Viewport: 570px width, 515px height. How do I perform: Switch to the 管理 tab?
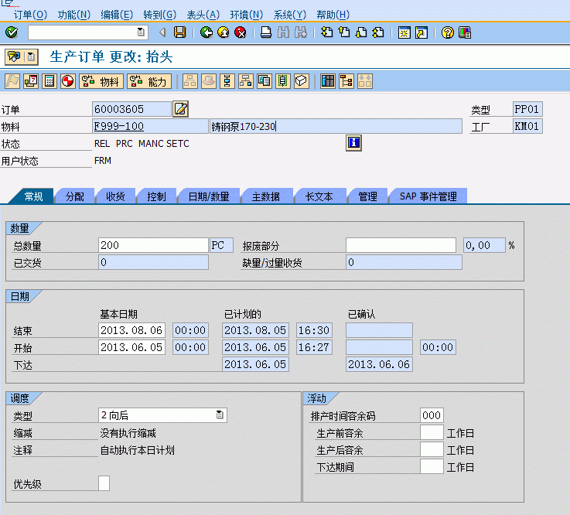point(367,196)
